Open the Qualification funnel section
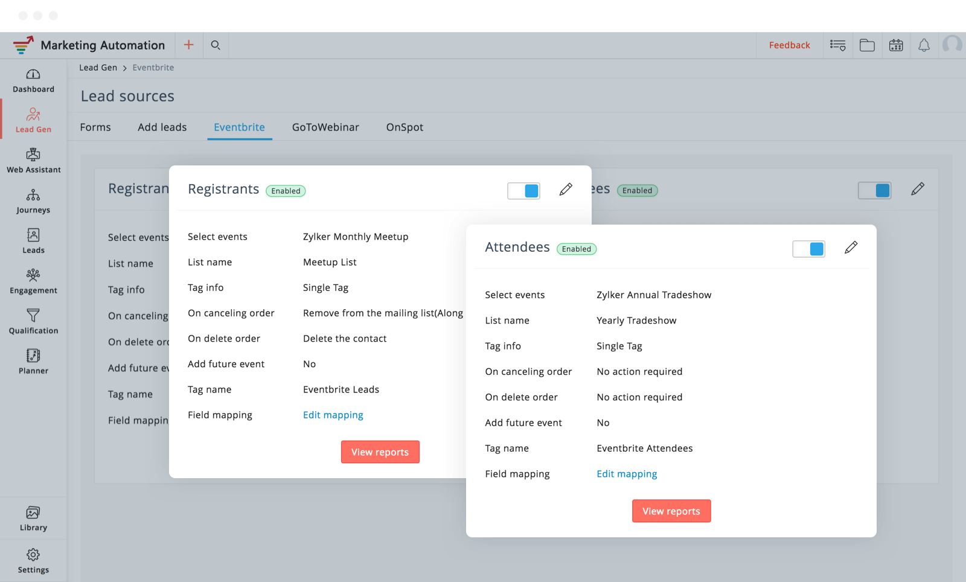 coord(33,322)
